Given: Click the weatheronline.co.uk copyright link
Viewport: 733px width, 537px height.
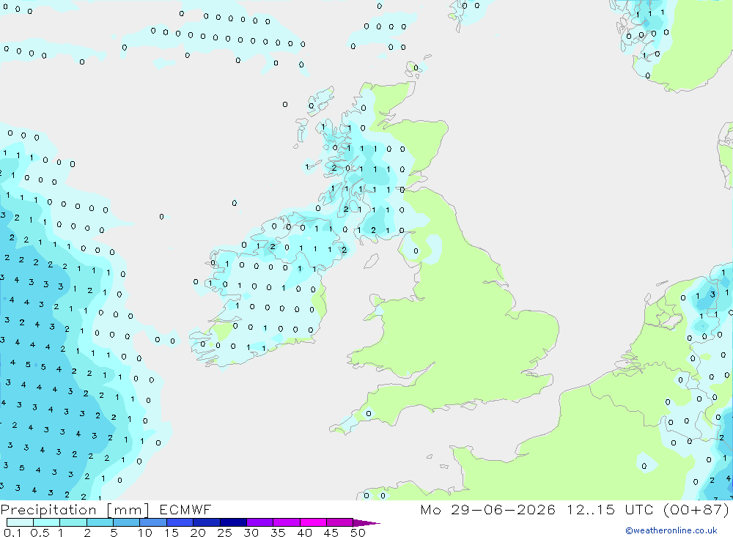Looking at the screenshot, I should (671, 530).
